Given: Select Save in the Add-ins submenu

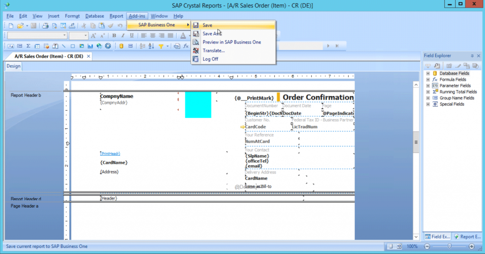Looking at the screenshot, I should tap(233, 26).
